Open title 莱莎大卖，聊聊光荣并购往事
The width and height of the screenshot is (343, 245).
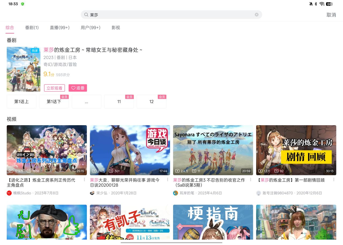pyautogui.click(x=125, y=183)
